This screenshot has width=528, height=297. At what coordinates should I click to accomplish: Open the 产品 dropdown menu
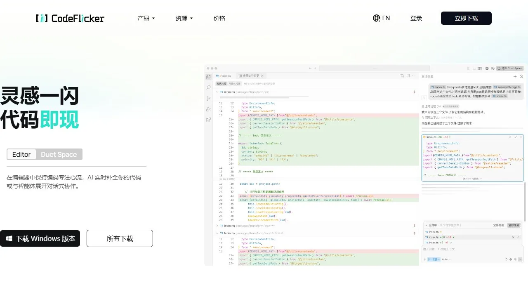(146, 18)
